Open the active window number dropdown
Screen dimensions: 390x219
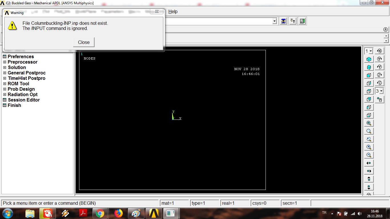[371, 51]
